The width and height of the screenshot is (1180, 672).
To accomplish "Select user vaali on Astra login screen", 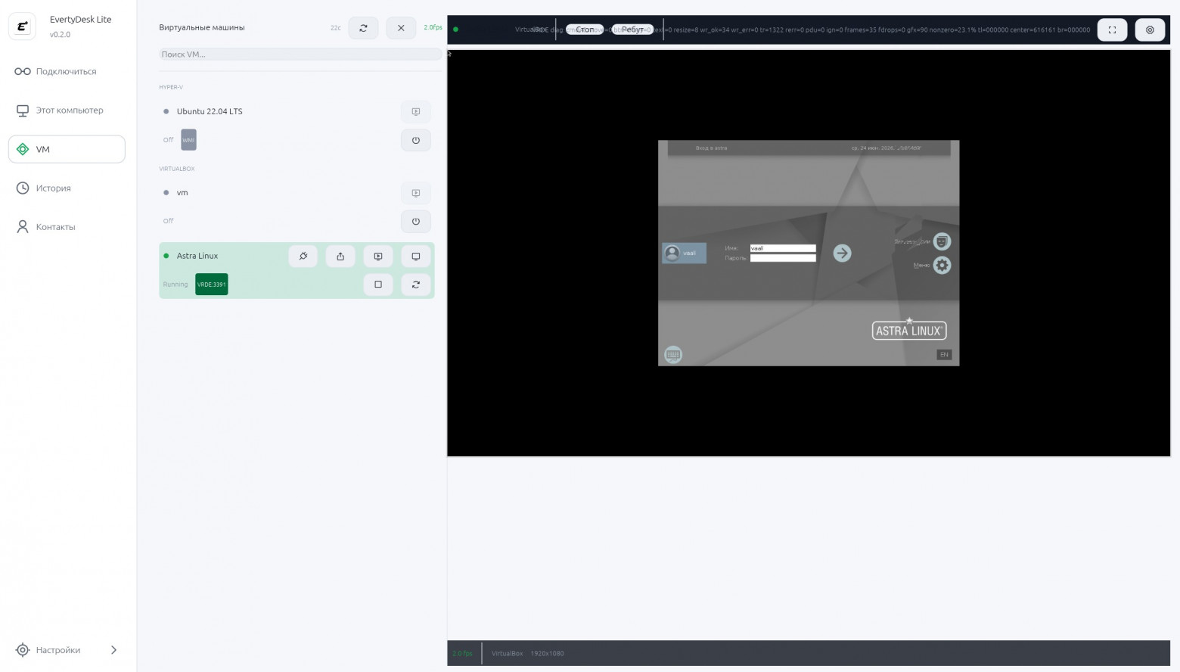I will pyautogui.click(x=684, y=253).
